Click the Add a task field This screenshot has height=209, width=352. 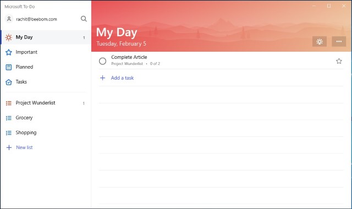click(x=221, y=78)
